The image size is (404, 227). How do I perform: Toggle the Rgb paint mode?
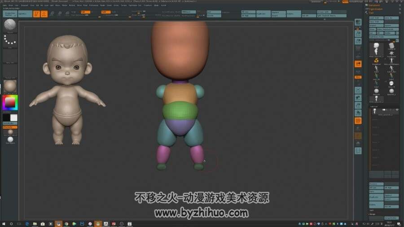[x=85, y=12]
